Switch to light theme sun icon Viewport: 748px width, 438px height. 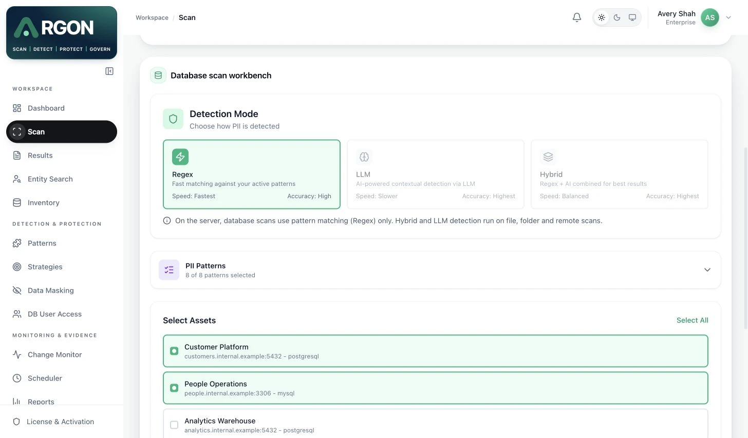click(x=602, y=17)
